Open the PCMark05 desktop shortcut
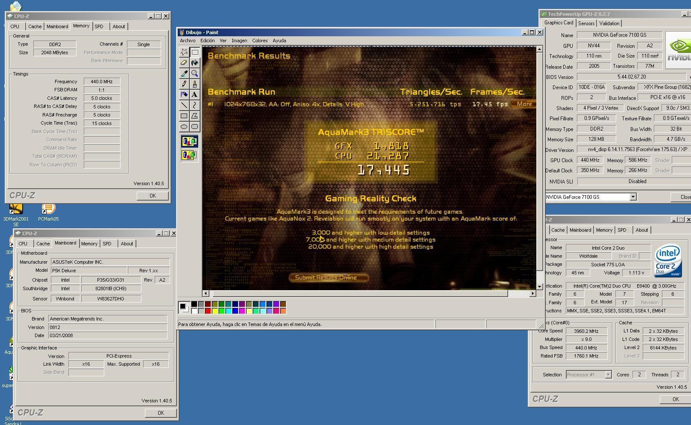Viewport: 691px width, 425px height. pyautogui.click(x=48, y=212)
